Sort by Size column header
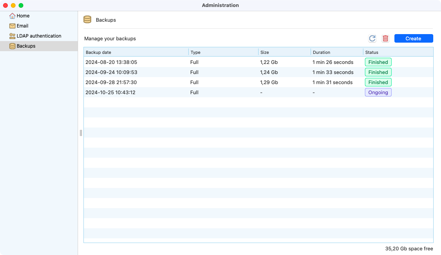The width and height of the screenshot is (441, 255). [284, 52]
